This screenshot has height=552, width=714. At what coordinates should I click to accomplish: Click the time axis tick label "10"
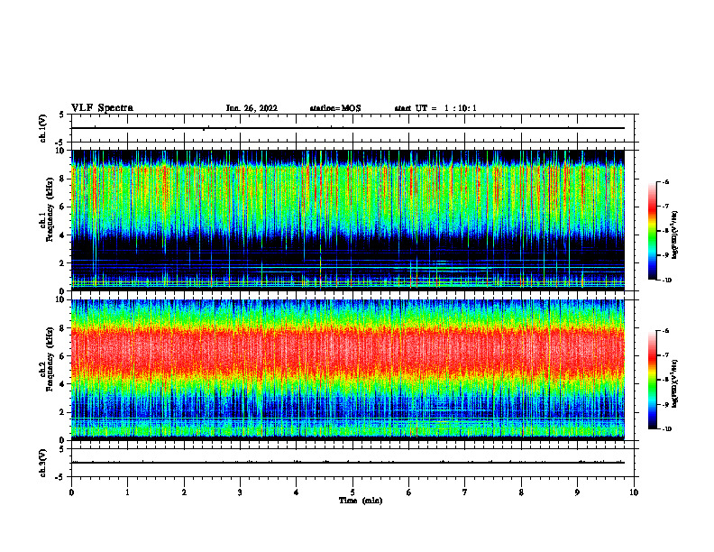634,492
